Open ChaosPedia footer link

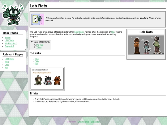(83, 122)
